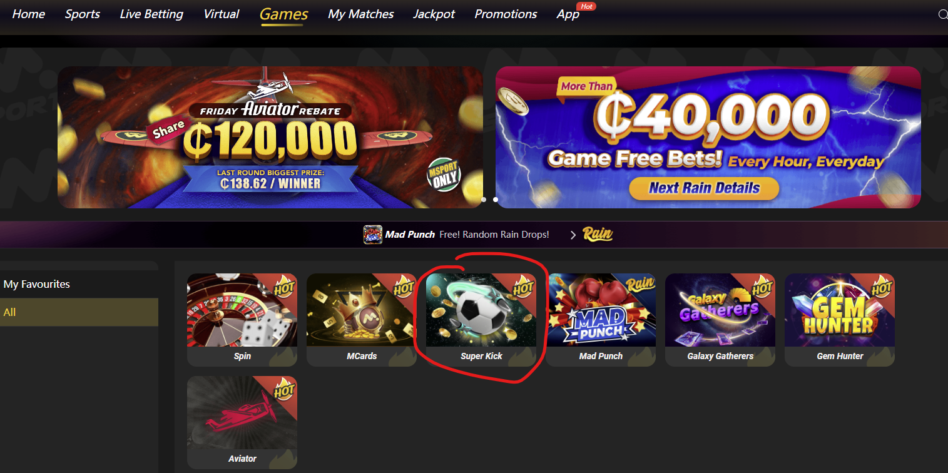Screen dimensions: 948x473
Task: Open the App menu with Hot badge
Action: point(568,14)
